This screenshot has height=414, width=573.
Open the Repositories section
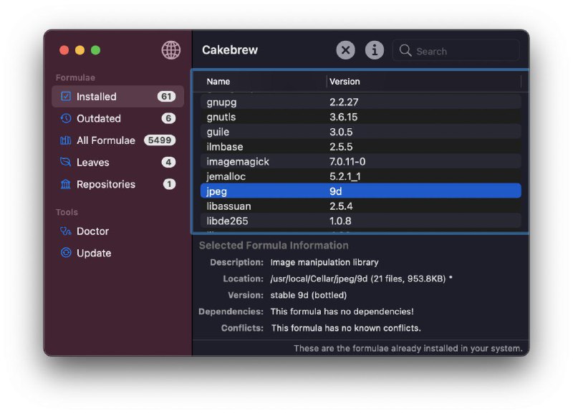pyautogui.click(x=107, y=184)
